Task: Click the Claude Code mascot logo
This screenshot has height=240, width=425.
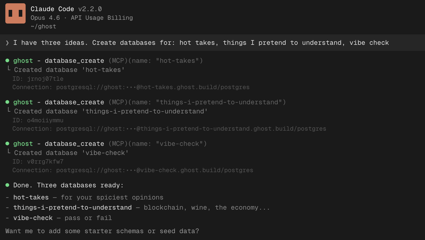Action: (x=15, y=13)
